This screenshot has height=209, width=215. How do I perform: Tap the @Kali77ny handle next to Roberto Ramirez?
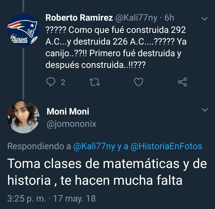coord(136,18)
